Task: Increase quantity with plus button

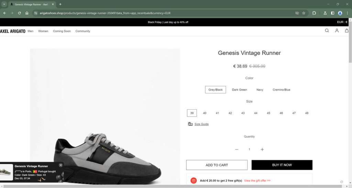Action: [262, 150]
